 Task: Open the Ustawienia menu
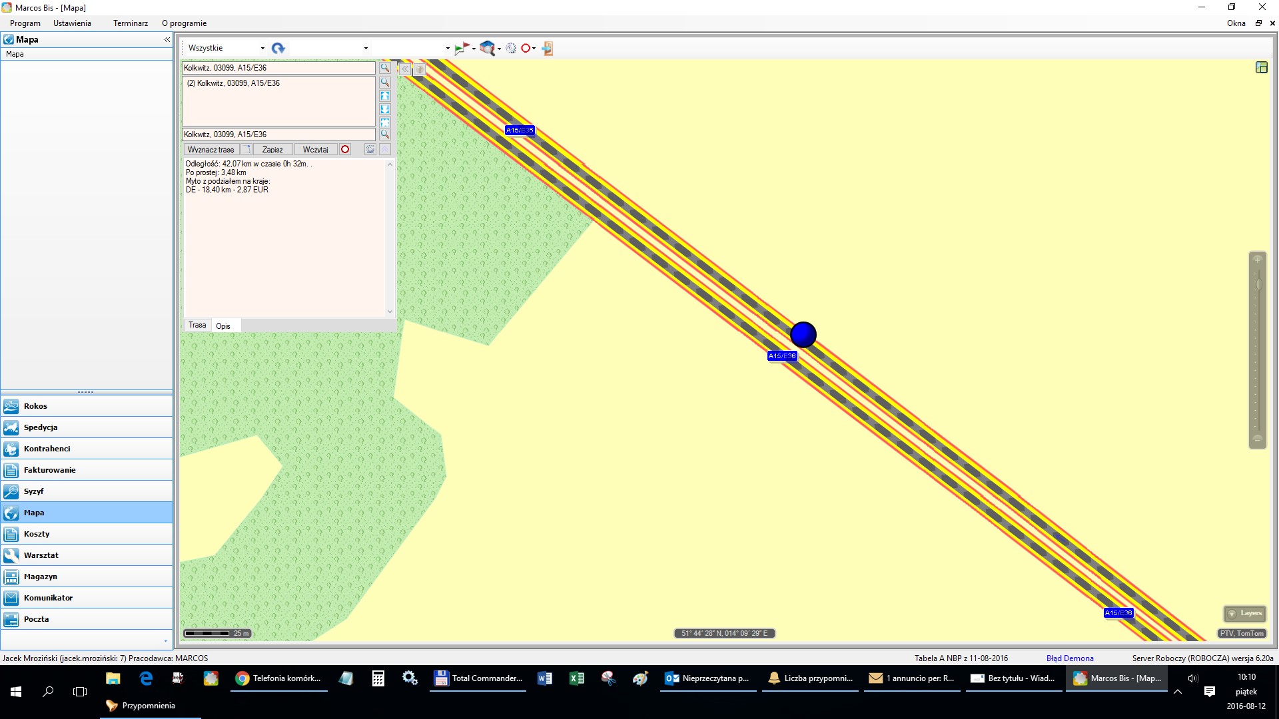click(x=72, y=23)
